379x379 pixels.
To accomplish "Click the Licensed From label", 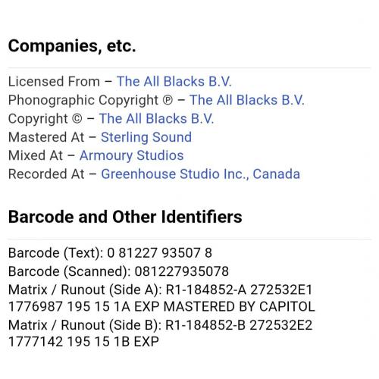I will [x=54, y=82].
